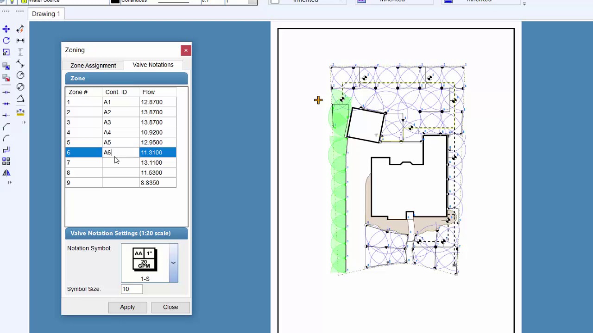The height and width of the screenshot is (333, 593).
Task: Select the Horizontal dimension tool
Action: coord(20,41)
